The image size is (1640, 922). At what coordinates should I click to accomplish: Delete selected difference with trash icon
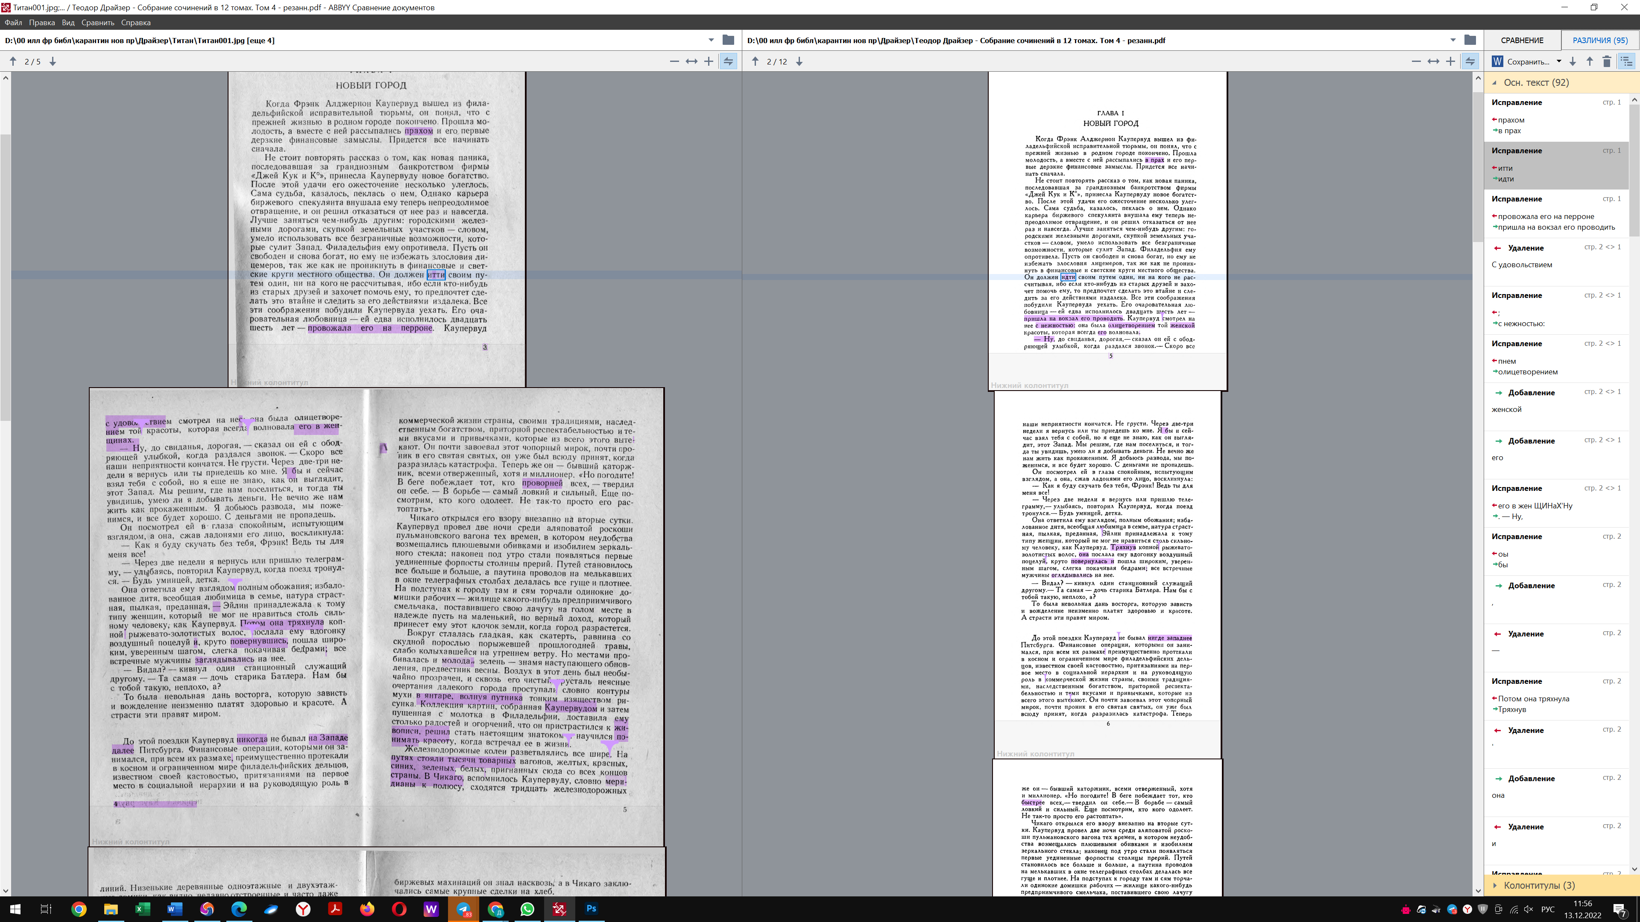point(1607,61)
